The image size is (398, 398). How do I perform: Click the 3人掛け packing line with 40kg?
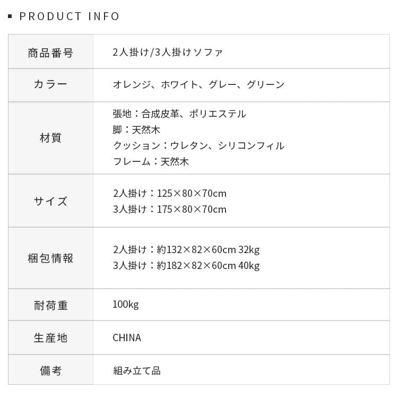tap(186, 266)
